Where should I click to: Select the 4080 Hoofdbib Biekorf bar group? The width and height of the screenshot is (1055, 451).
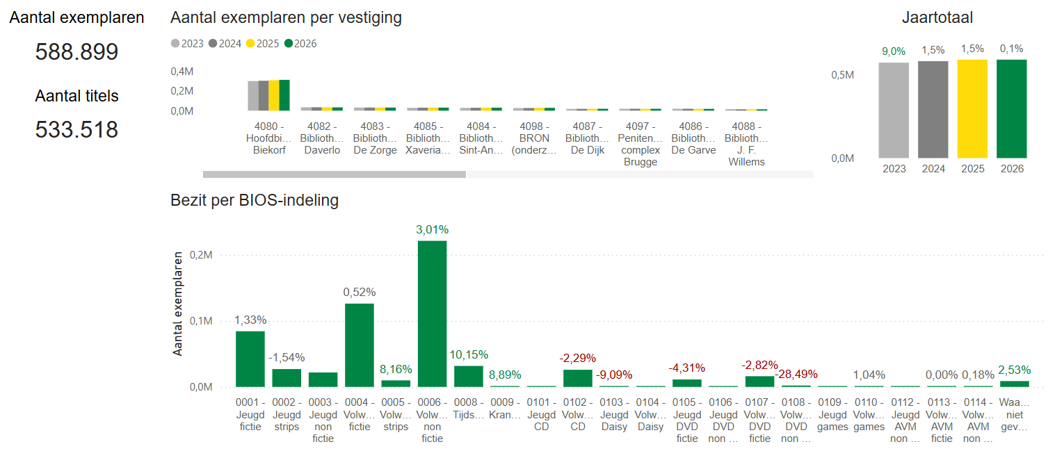click(x=268, y=95)
